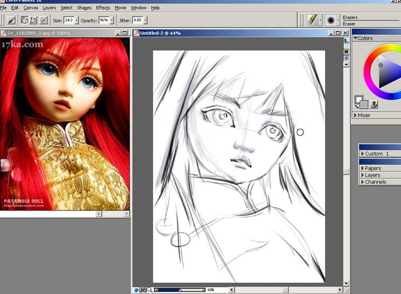Click the hue ring indicator on color wheel
Screen dimensions: 401x294
click(391, 96)
